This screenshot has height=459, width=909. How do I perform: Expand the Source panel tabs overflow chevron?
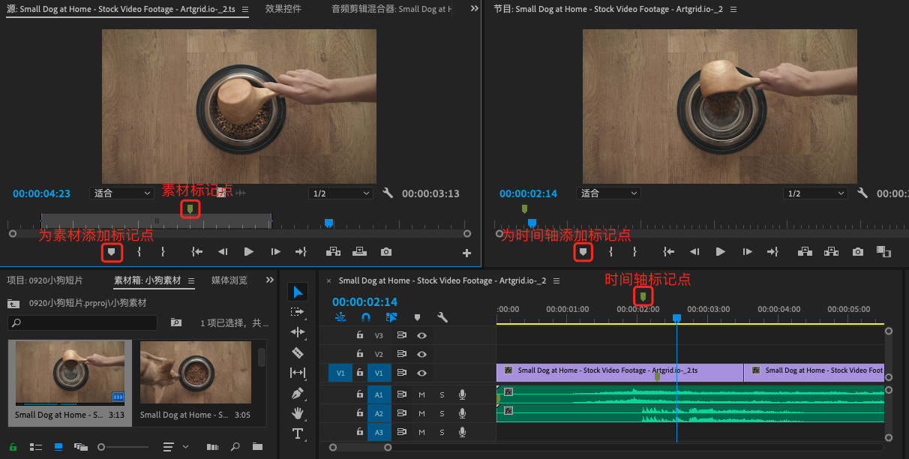coord(474,8)
